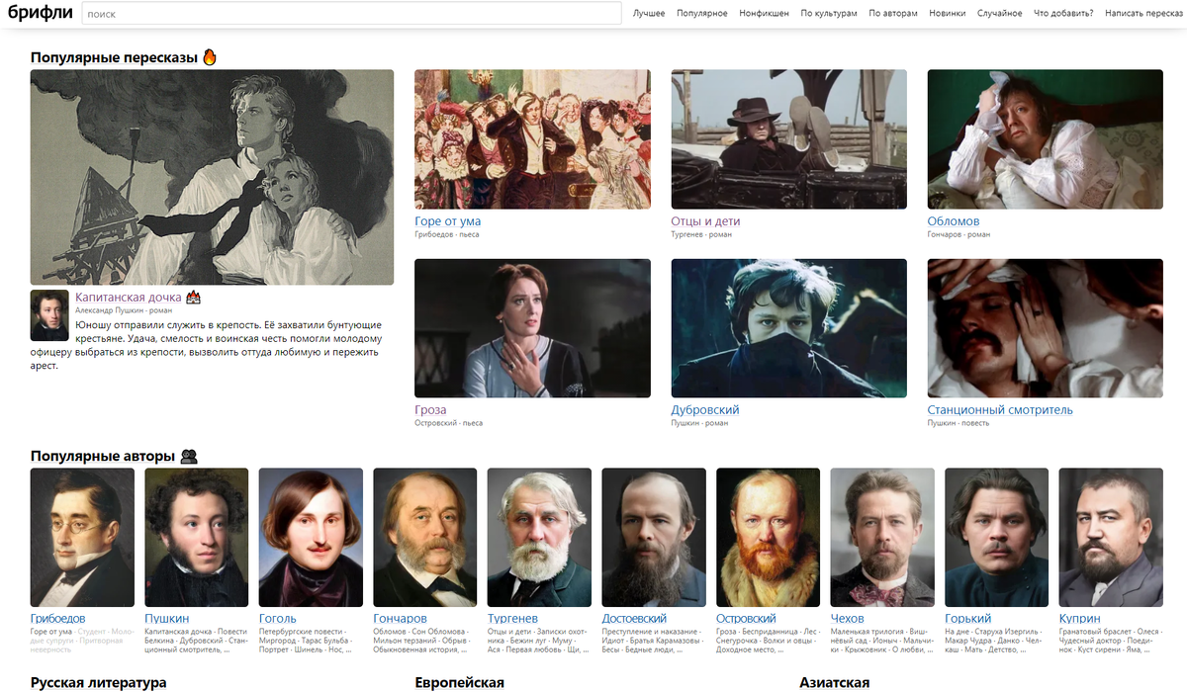
Task: Click the Достоевский author name link
Action: [635, 619]
